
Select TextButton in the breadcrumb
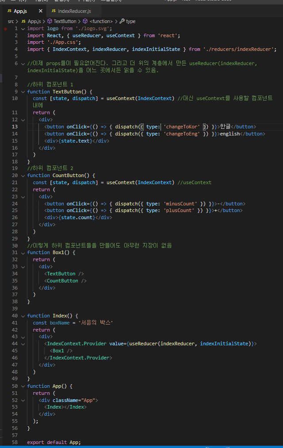[x=65, y=21]
